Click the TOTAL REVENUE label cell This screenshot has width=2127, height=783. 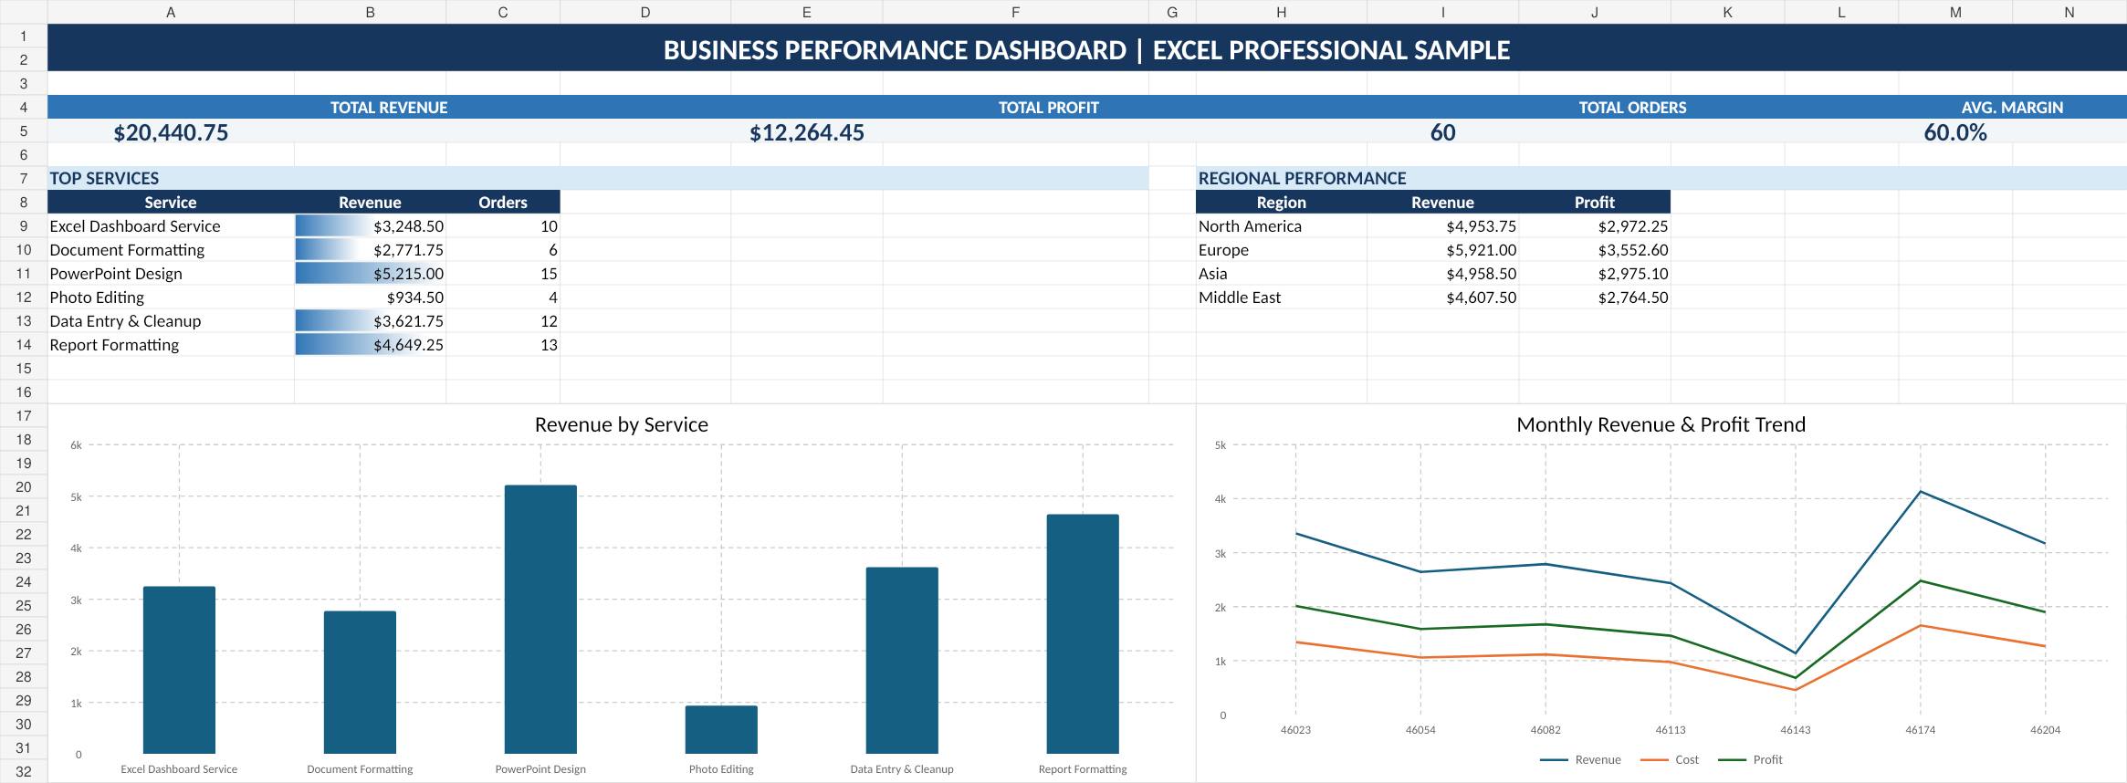pyautogui.click(x=389, y=108)
